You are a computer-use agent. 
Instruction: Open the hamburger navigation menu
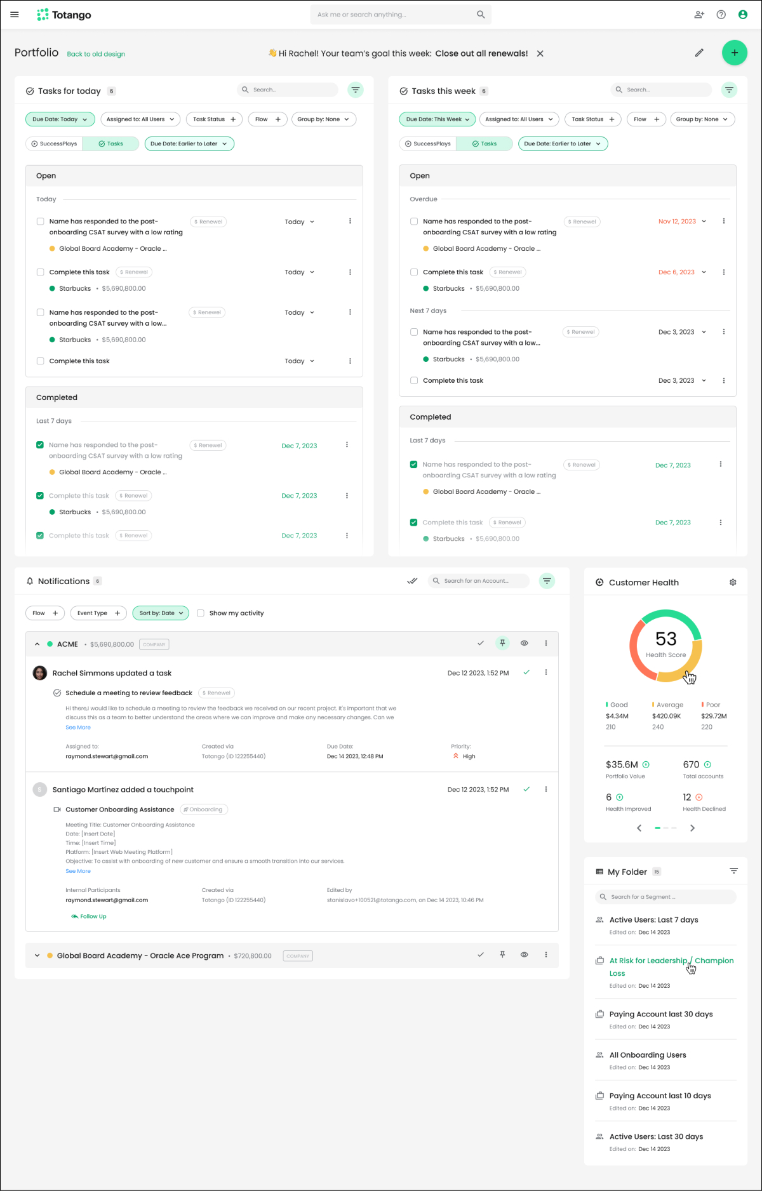point(15,15)
